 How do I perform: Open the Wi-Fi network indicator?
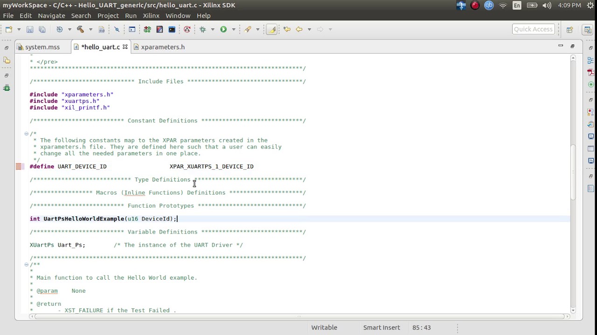pyautogui.click(x=503, y=5)
